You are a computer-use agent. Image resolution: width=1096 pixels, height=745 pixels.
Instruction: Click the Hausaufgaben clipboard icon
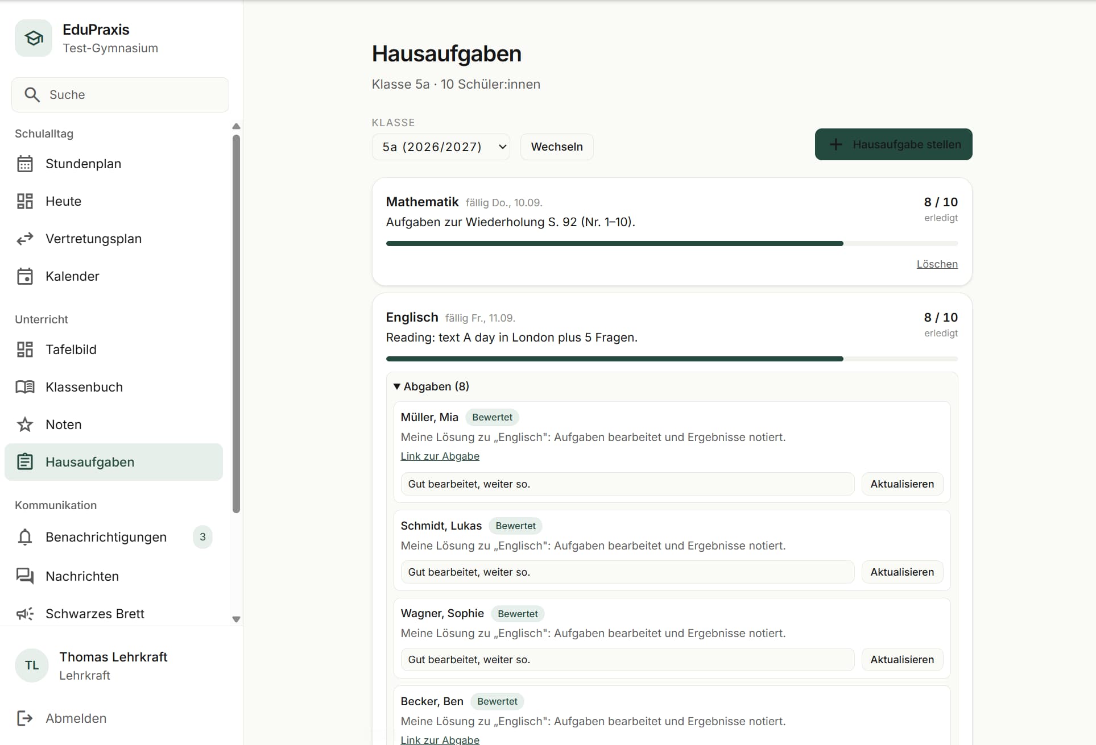25,462
